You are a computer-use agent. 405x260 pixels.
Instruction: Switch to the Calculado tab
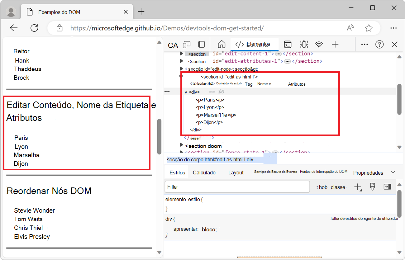(204, 172)
